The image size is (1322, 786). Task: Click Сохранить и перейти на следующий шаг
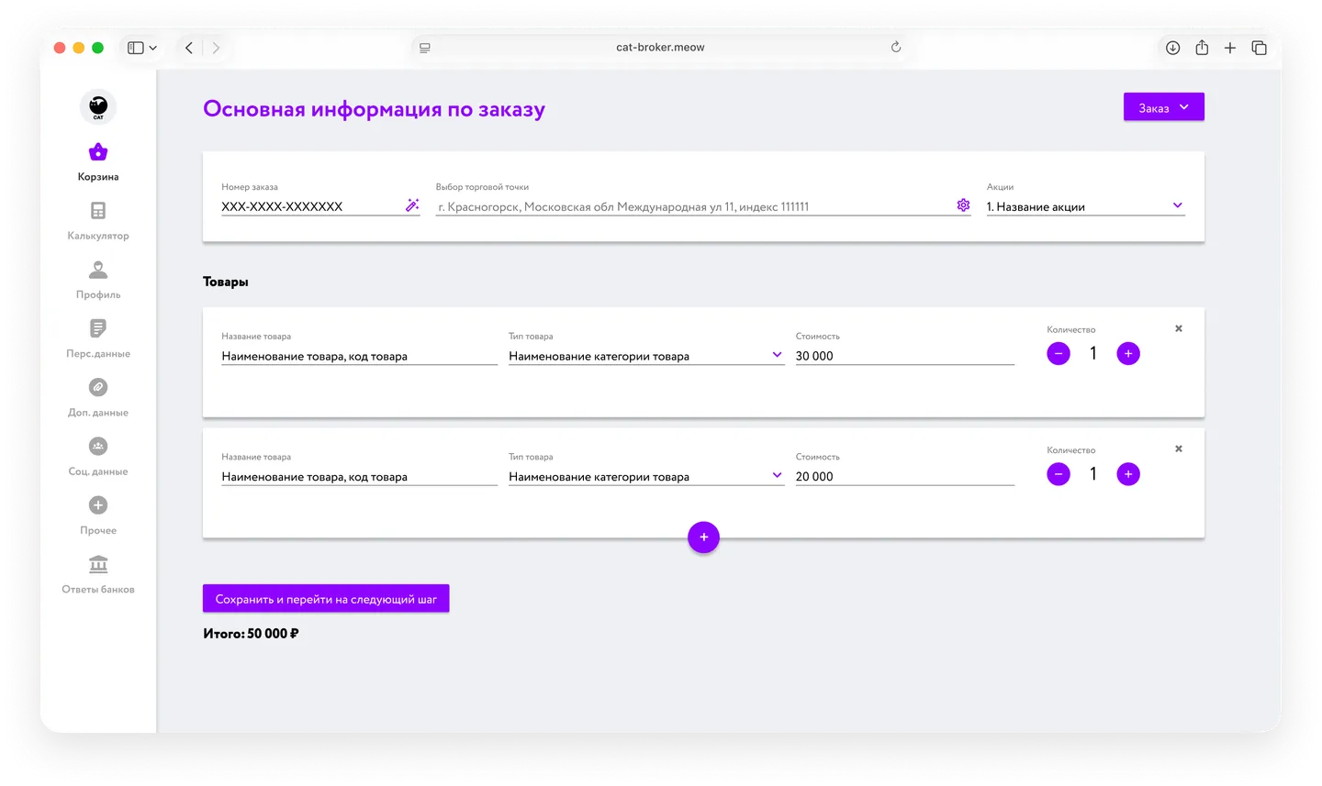coord(326,599)
